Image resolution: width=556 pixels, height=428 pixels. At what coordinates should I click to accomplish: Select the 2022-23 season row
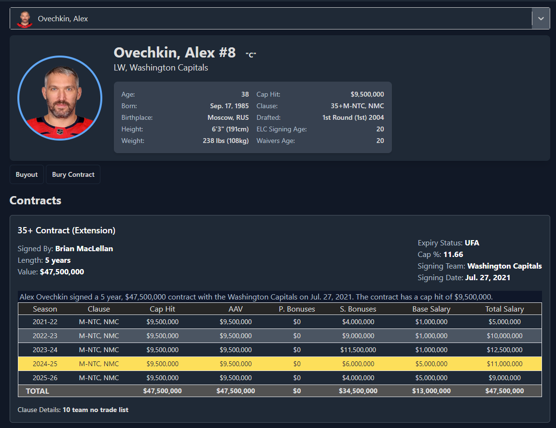280,336
